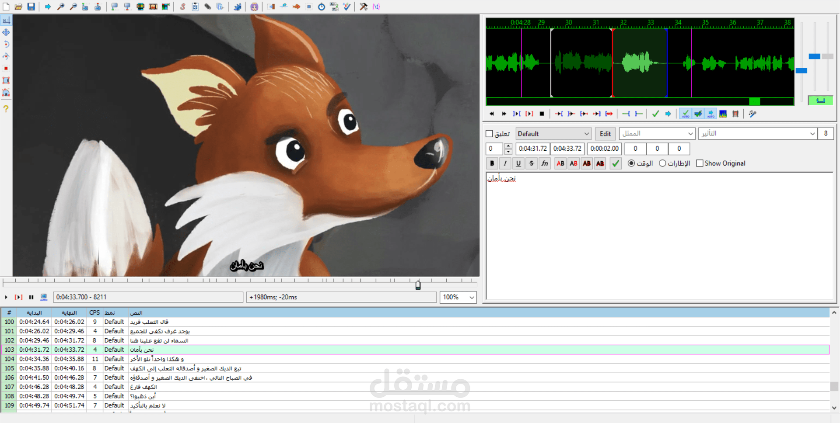Apply italic with the I button

(x=505, y=163)
